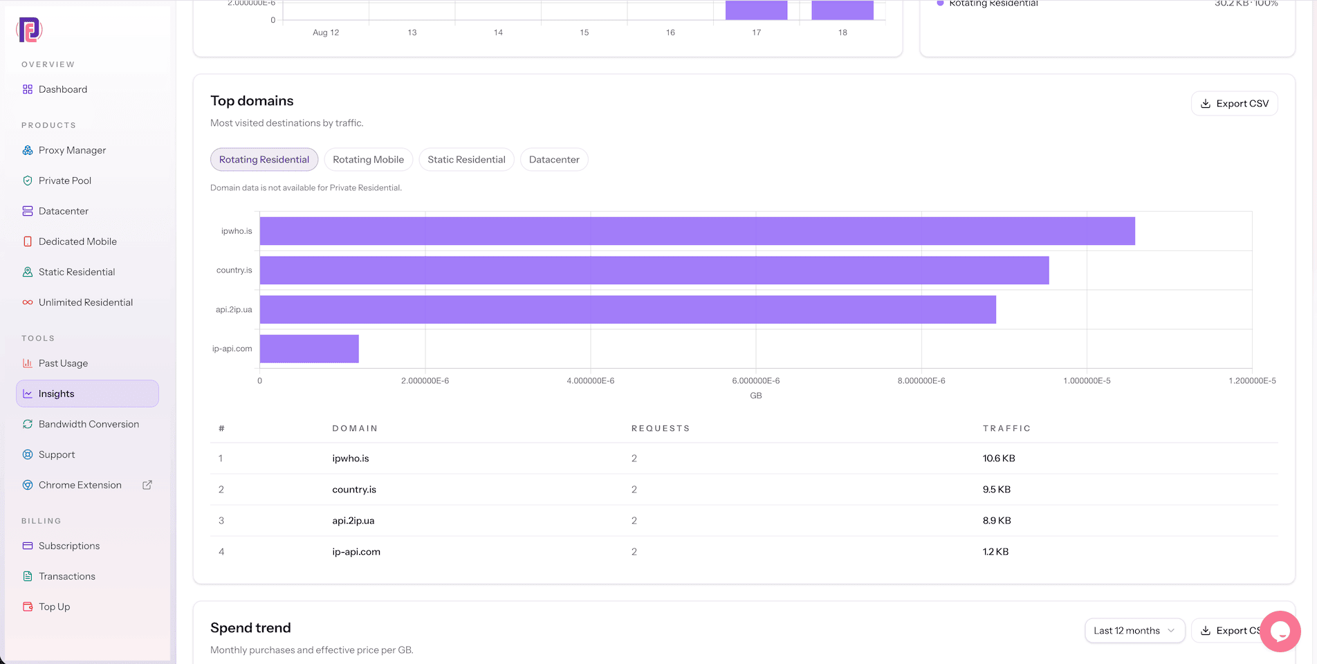Open the Dashboard grid icon
The width and height of the screenshot is (1317, 664).
coord(28,89)
